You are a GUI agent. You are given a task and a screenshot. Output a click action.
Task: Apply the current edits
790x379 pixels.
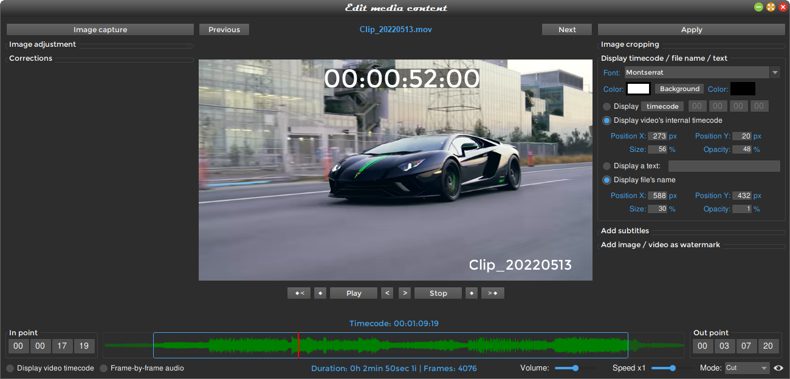(691, 29)
